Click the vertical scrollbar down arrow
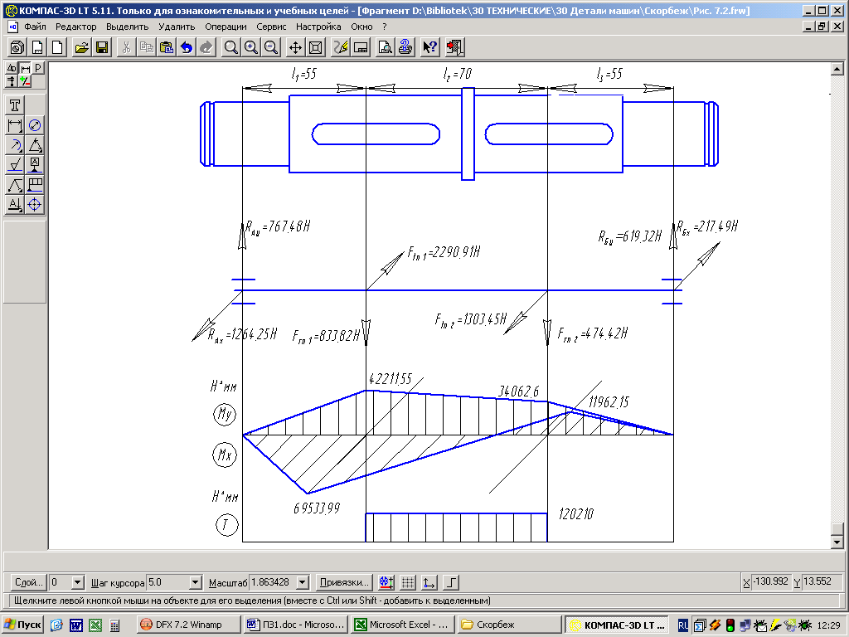 coord(837,542)
